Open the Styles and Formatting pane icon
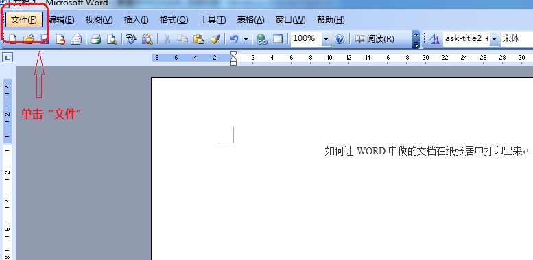This screenshot has width=533, height=260. [434, 38]
